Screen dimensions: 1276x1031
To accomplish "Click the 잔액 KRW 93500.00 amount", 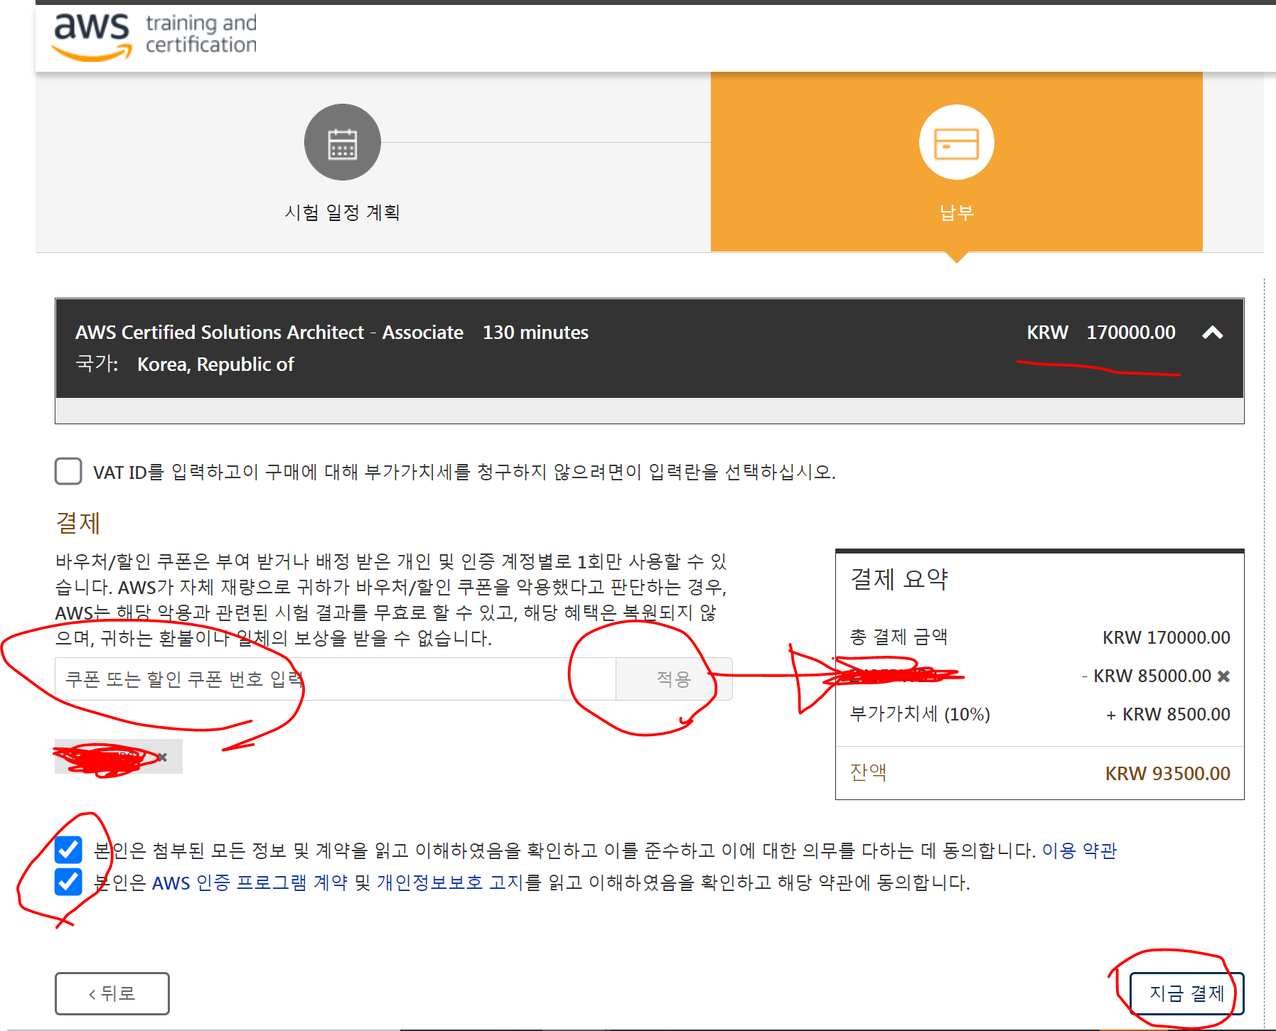I will point(1167,773).
